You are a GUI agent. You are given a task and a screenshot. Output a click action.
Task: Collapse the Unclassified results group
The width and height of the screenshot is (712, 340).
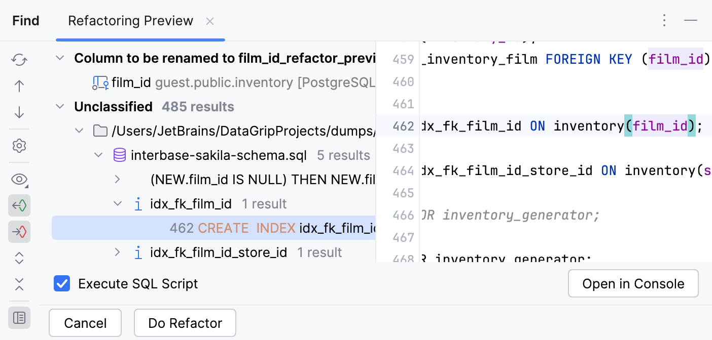(60, 107)
